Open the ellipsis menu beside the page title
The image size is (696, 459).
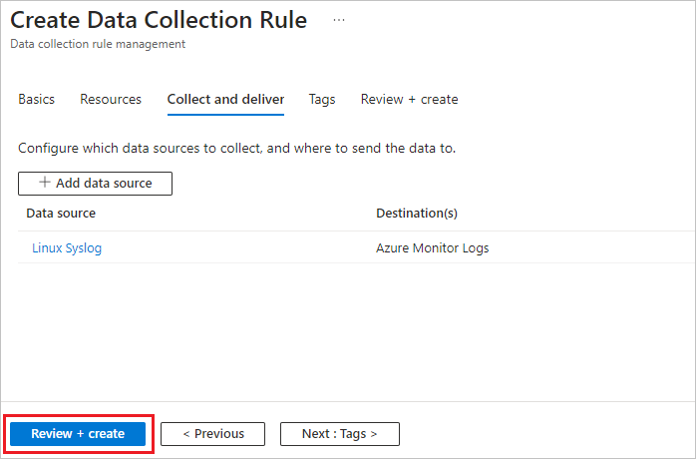point(339,20)
